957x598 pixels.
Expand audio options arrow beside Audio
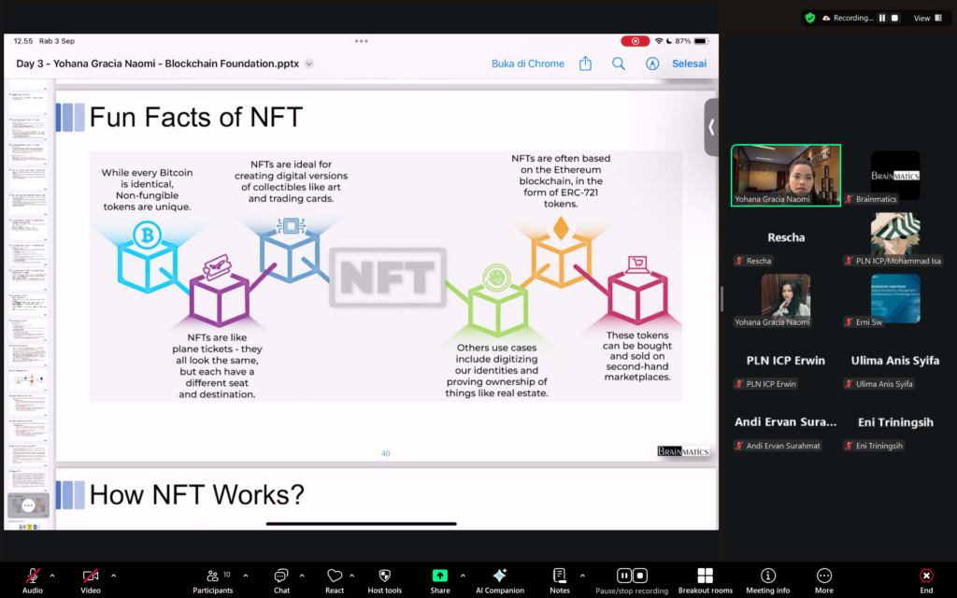click(52, 576)
